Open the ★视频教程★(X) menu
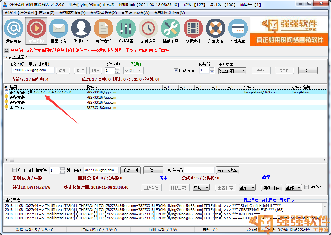Screen dimensions: 331x235 [103, 13]
